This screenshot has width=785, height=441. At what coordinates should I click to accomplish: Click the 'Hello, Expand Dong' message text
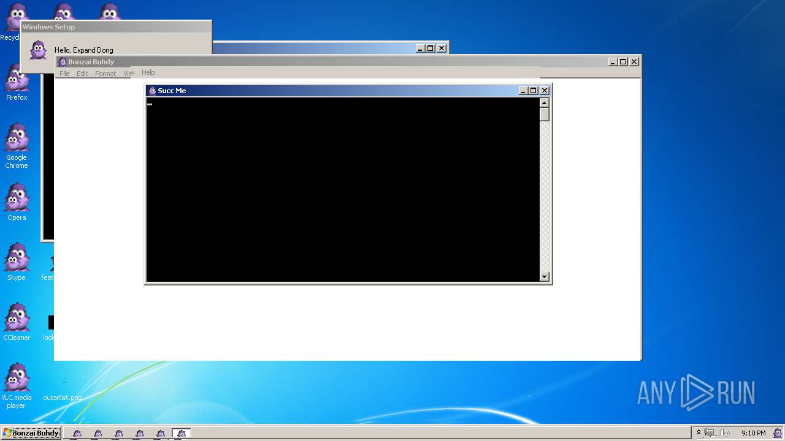(x=84, y=50)
